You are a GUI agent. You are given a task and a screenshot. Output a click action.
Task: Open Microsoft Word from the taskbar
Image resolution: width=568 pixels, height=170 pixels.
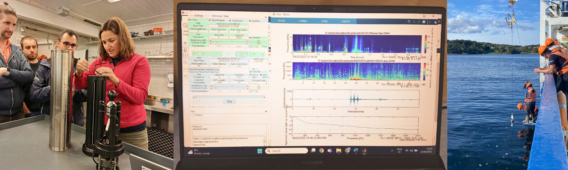[x=356, y=151]
